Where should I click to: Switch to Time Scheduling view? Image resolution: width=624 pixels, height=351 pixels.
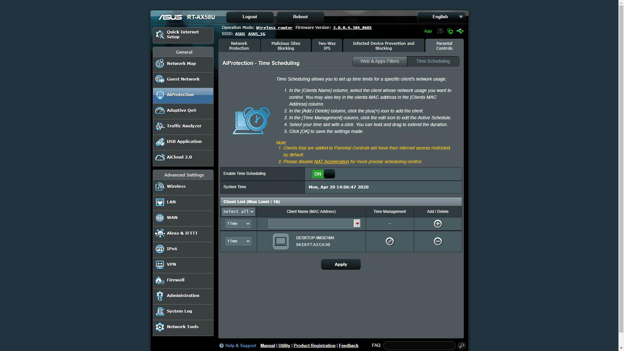433,61
